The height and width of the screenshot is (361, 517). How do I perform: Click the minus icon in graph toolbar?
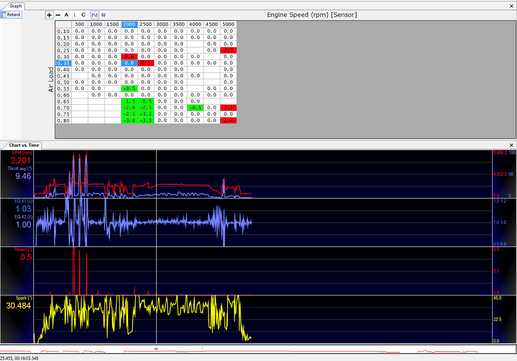click(58, 15)
